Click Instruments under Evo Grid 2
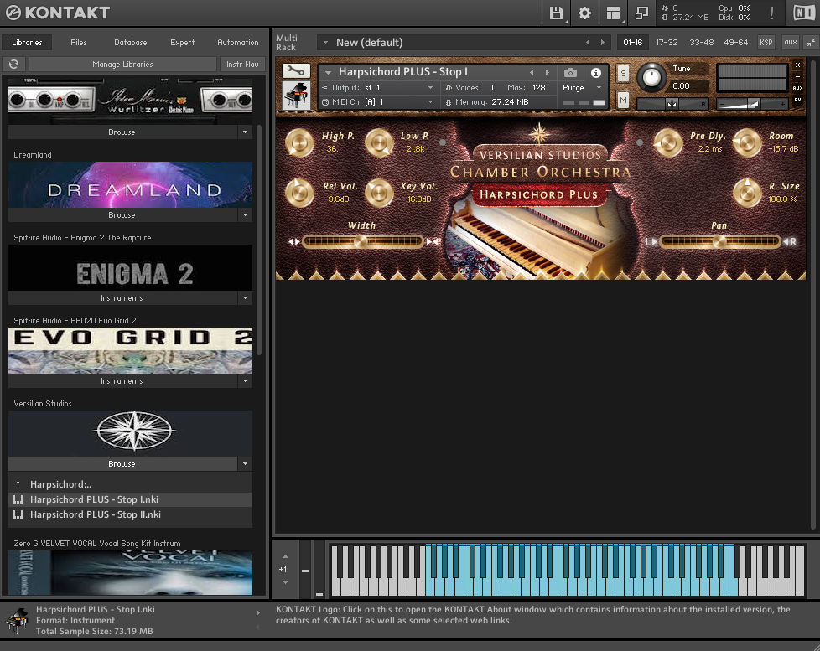 coord(122,381)
